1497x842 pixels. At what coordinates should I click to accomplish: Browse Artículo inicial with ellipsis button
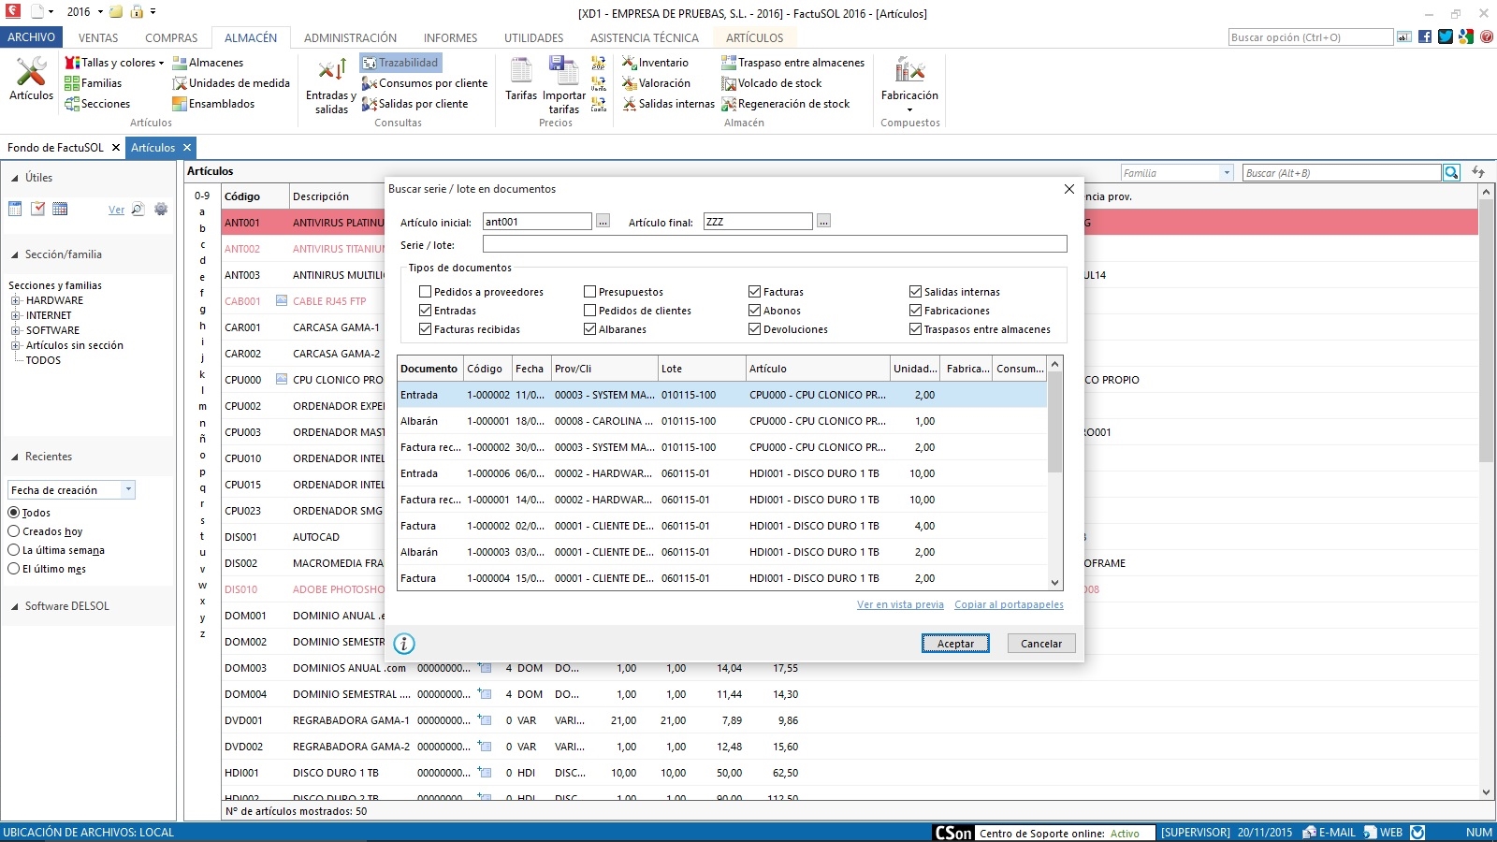point(603,222)
